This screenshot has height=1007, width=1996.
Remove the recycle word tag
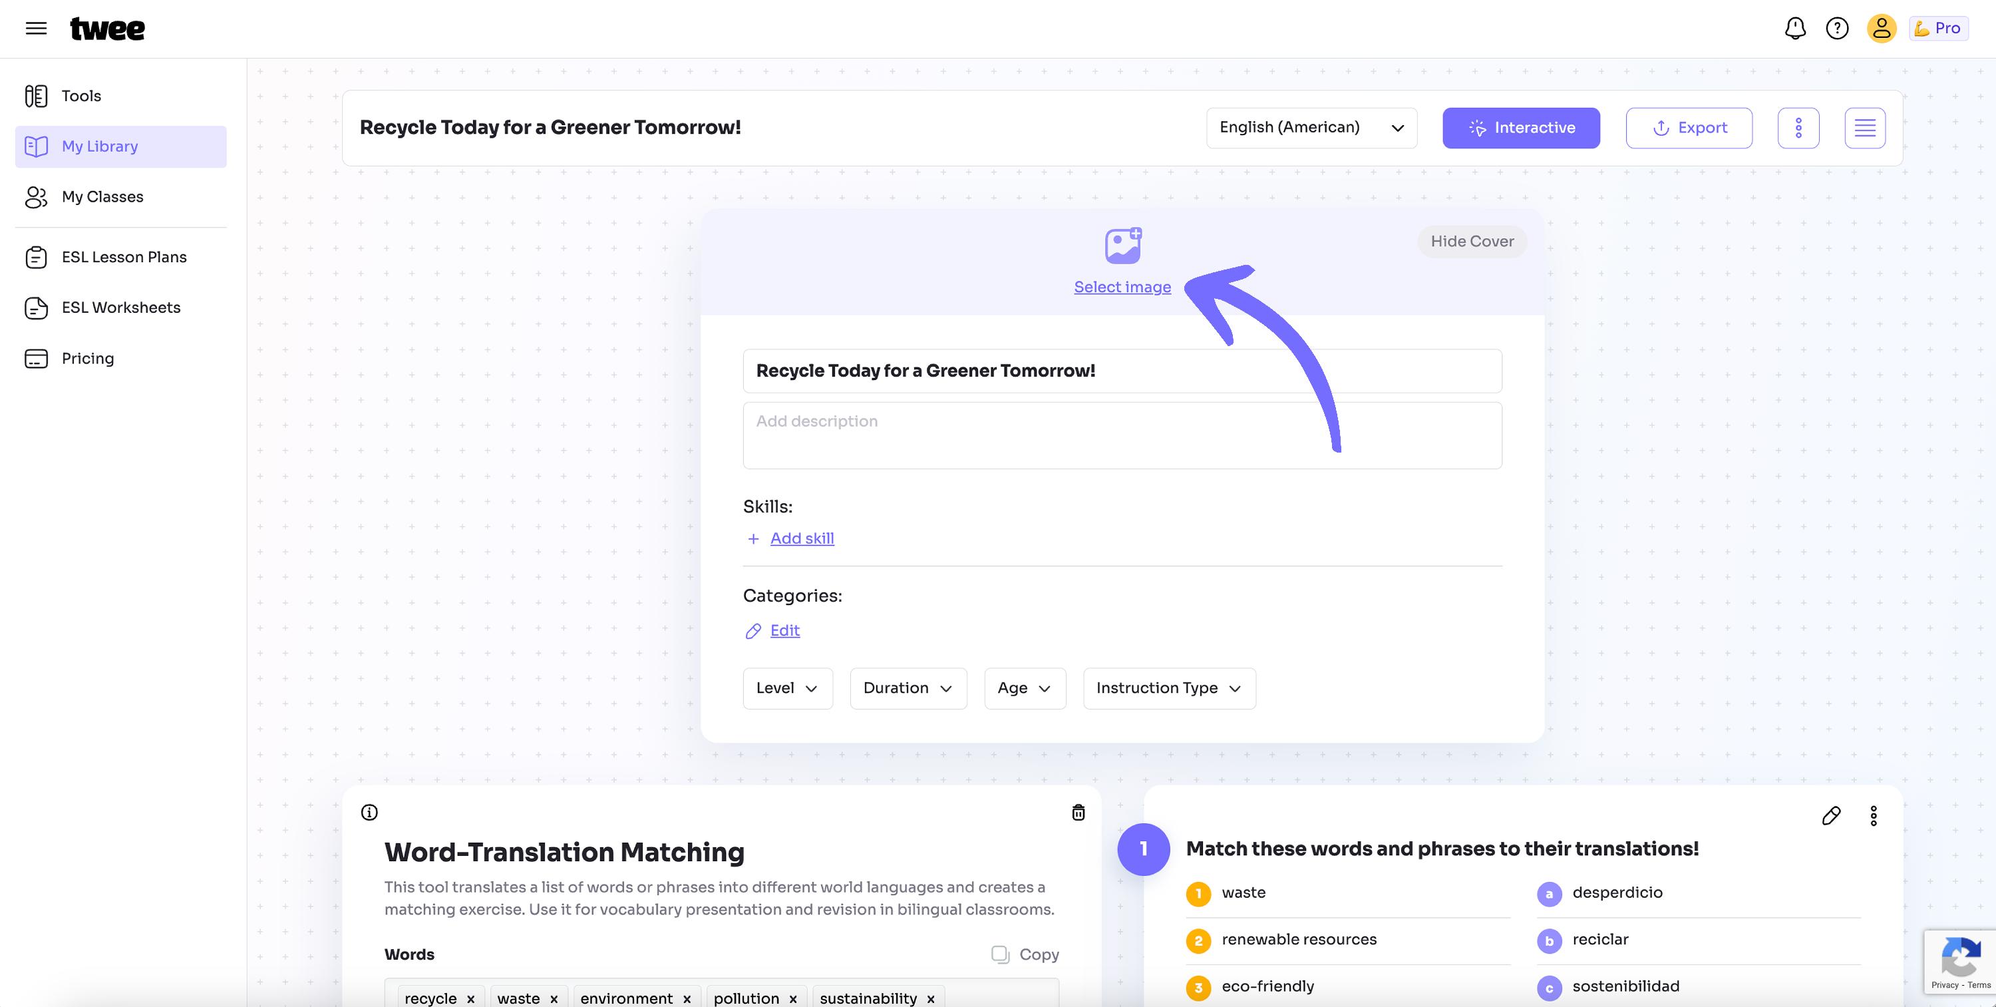pyautogui.click(x=470, y=999)
